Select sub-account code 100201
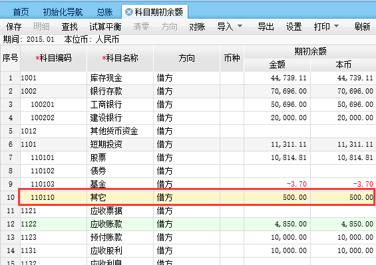 (54, 105)
